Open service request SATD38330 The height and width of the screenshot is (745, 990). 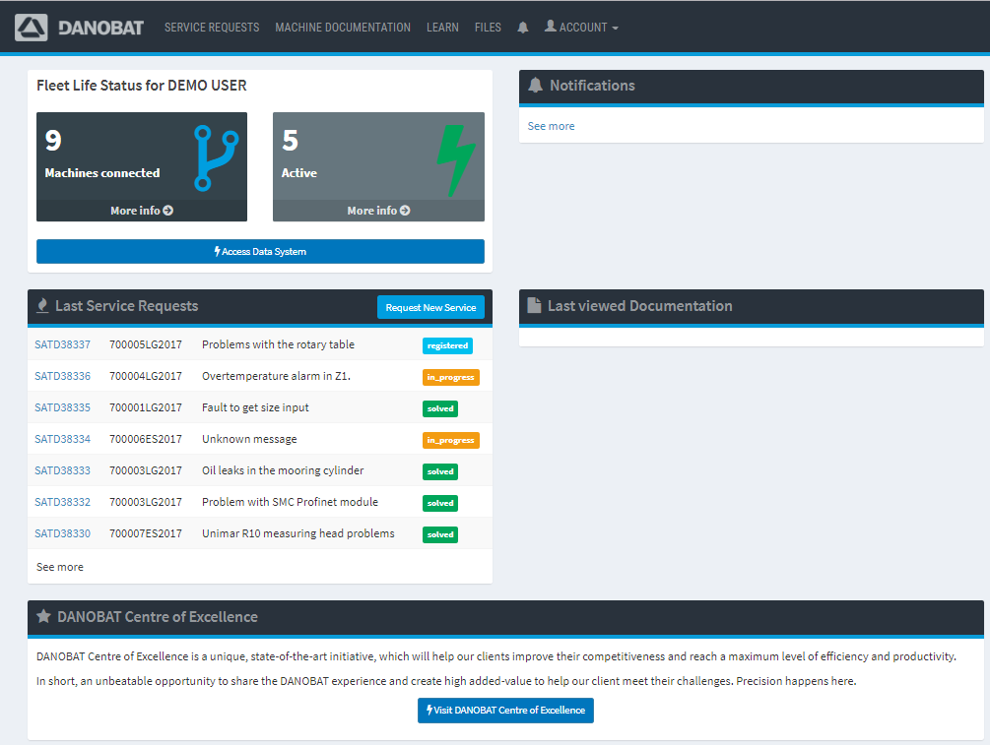tap(62, 533)
